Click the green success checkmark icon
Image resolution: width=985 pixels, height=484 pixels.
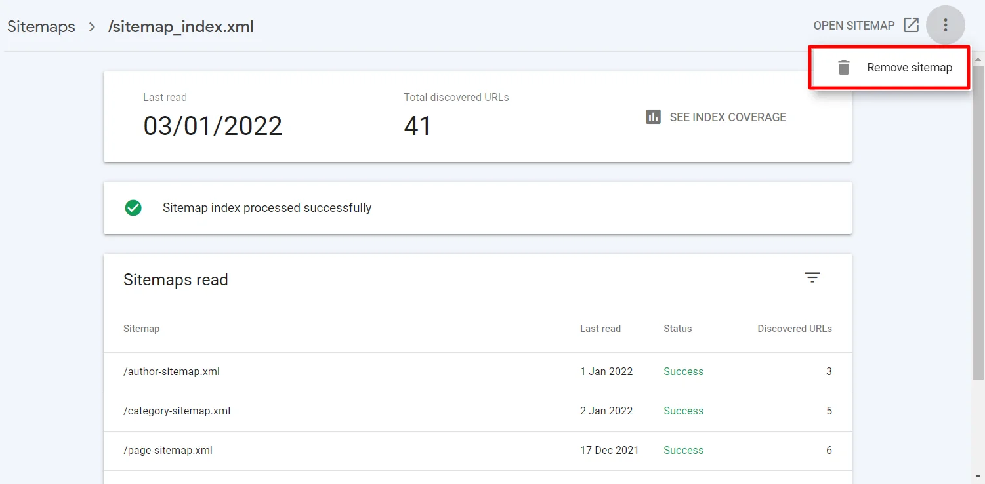(x=133, y=208)
